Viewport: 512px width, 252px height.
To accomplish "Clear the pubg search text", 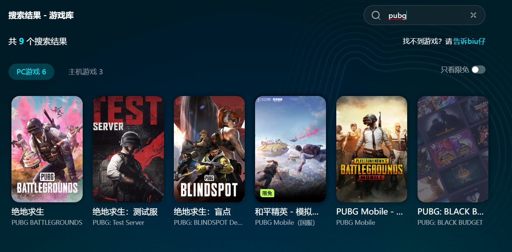I will 474,15.
